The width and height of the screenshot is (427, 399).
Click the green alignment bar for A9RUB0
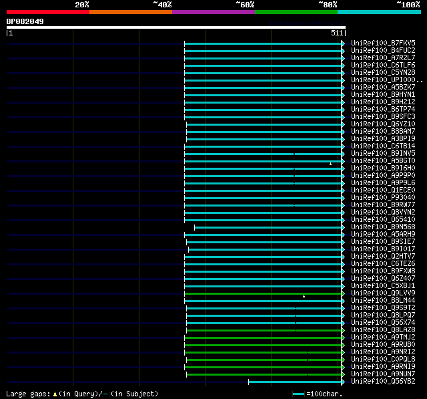[263, 345]
